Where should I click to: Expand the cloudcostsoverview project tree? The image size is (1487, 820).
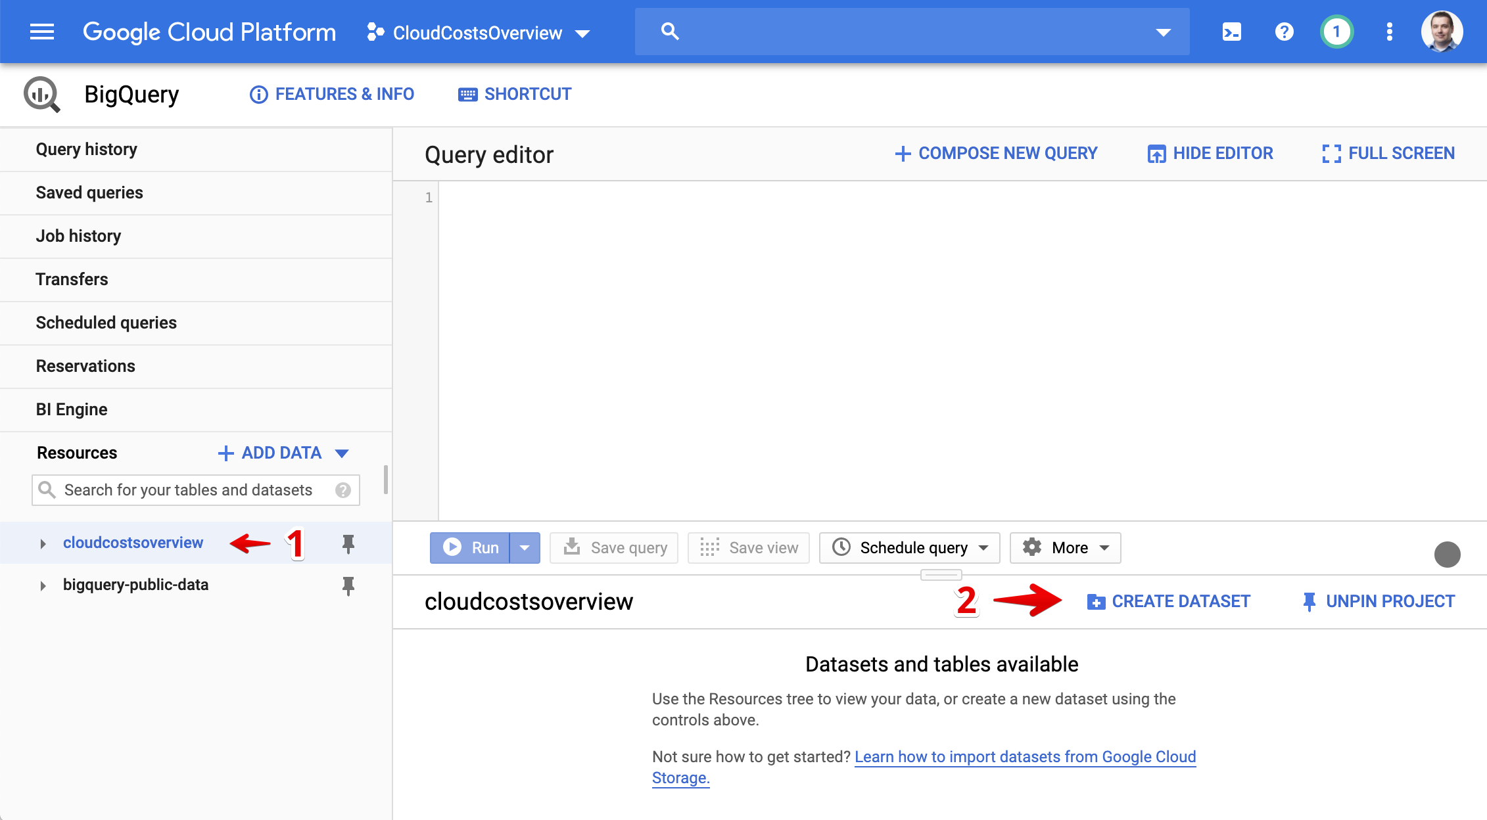(x=43, y=543)
